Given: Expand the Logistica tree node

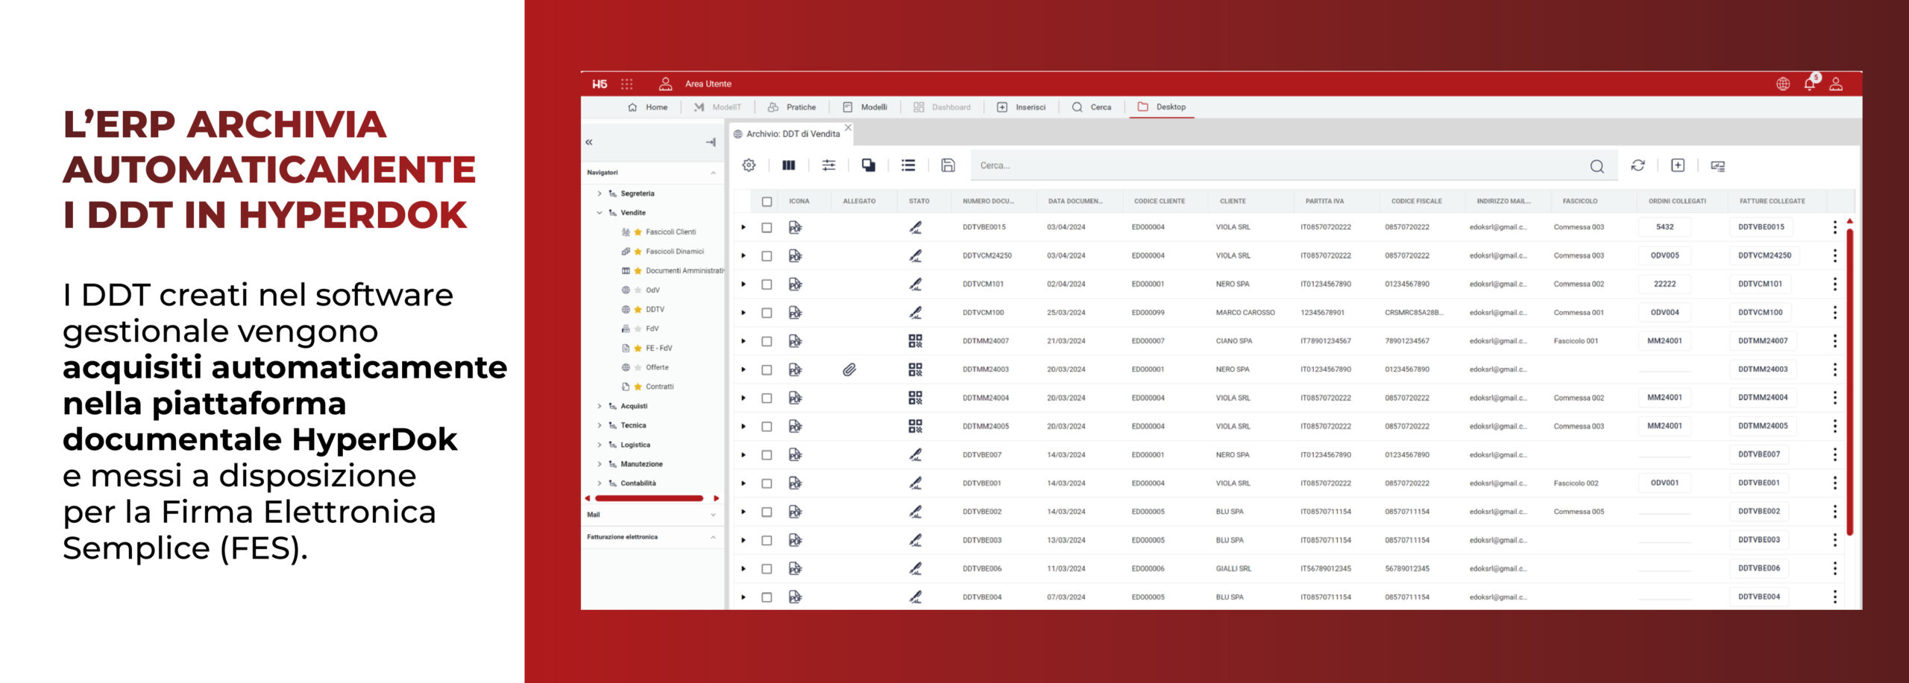Looking at the screenshot, I should coord(600,445).
